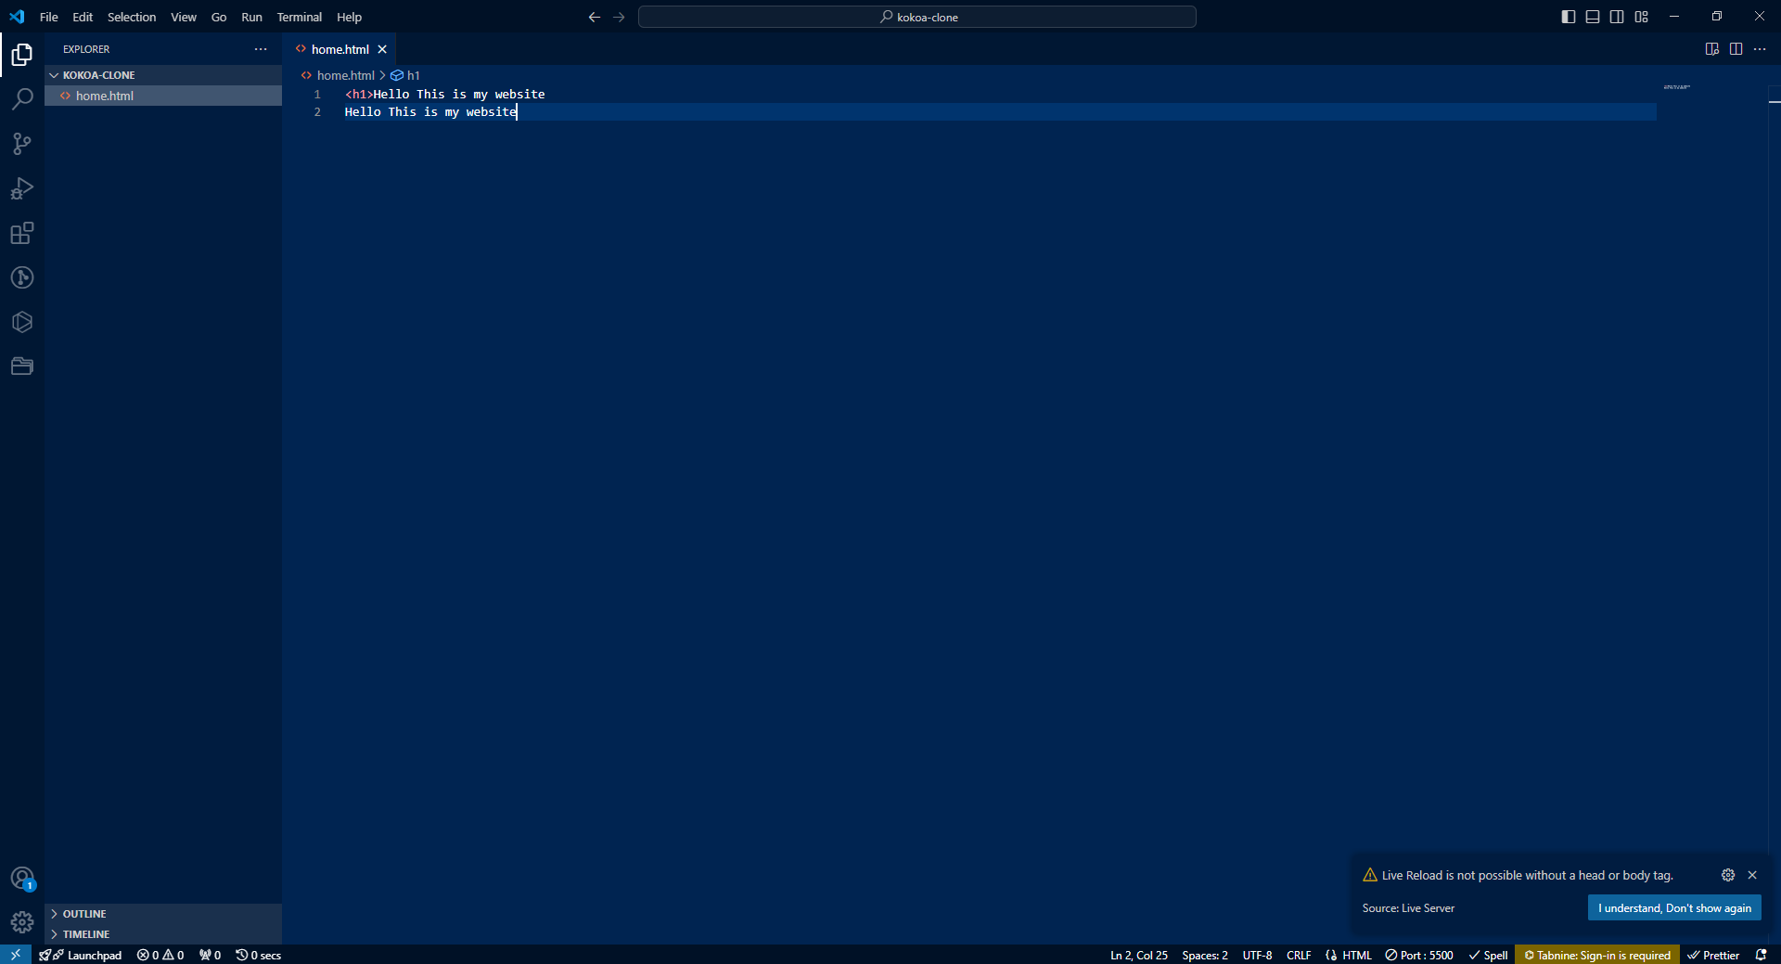Image resolution: width=1781 pixels, height=964 pixels.
Task: Select home.html in the Explorer tree
Action: [x=163, y=96]
